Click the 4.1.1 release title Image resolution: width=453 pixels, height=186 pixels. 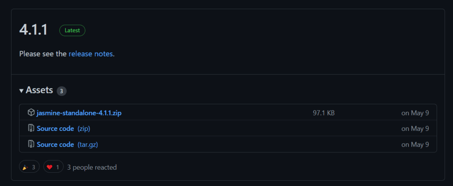(33, 30)
